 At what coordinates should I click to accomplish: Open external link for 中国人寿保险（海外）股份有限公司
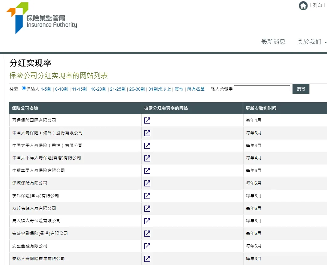pos(147,133)
